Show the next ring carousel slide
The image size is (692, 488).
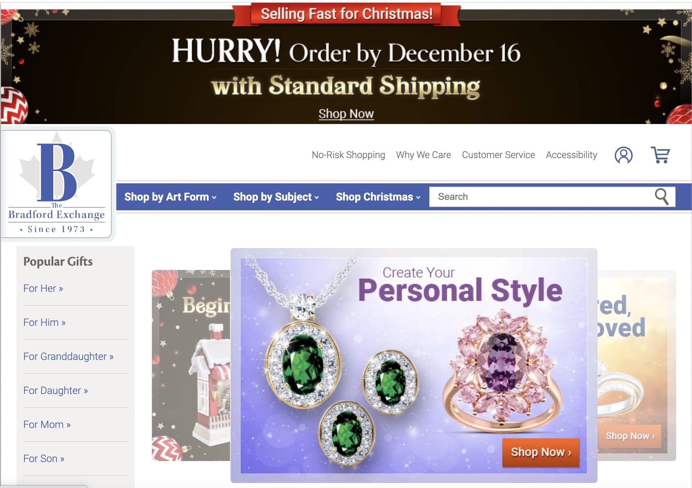[637, 365]
